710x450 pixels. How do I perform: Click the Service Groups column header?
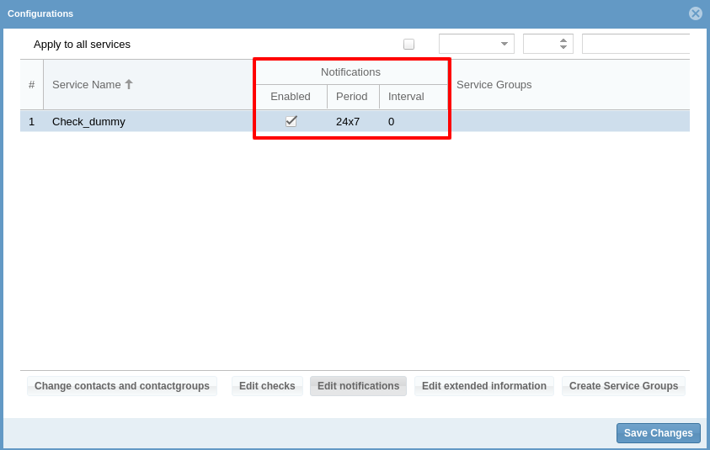point(494,84)
